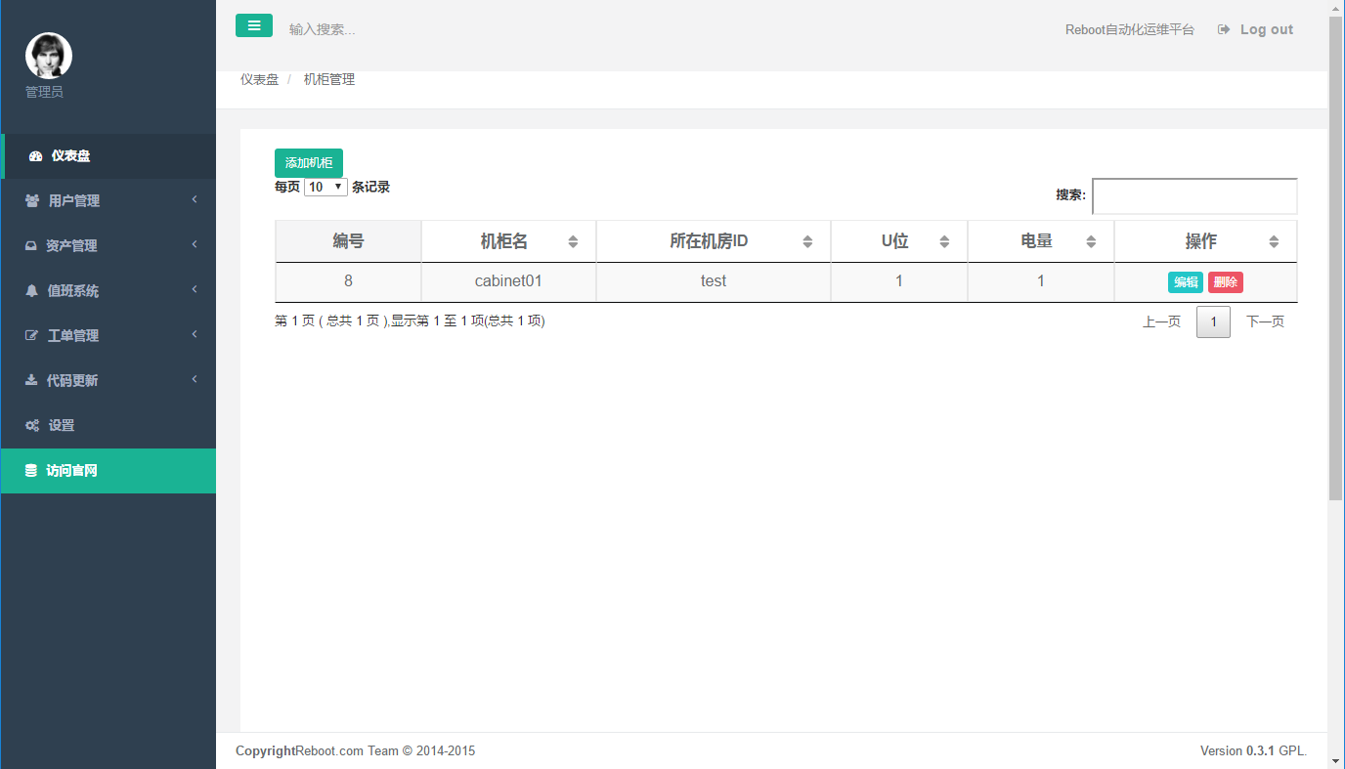Expand the 资产管理 submenu chevron

[x=194, y=245]
